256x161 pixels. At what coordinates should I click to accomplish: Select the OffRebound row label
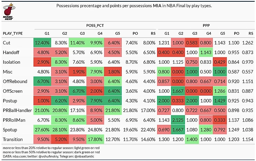point(15,82)
